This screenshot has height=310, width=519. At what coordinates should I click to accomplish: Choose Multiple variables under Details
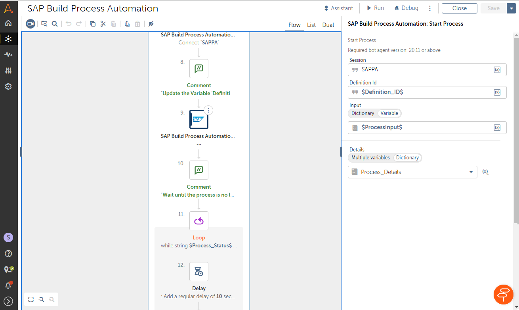370,158
